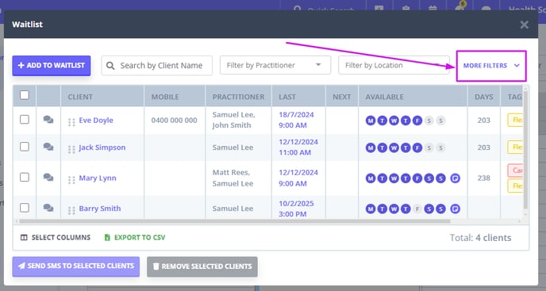546x291 pixels.
Task: Click the magnifier icon in client search
Action: (x=110, y=66)
